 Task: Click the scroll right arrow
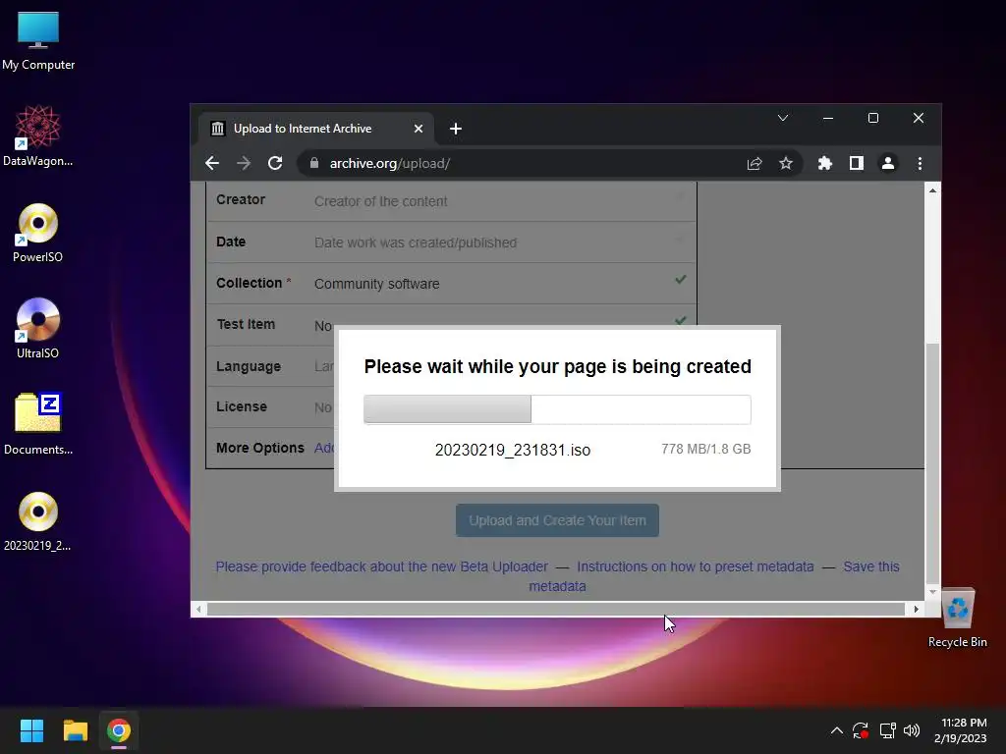point(917,609)
